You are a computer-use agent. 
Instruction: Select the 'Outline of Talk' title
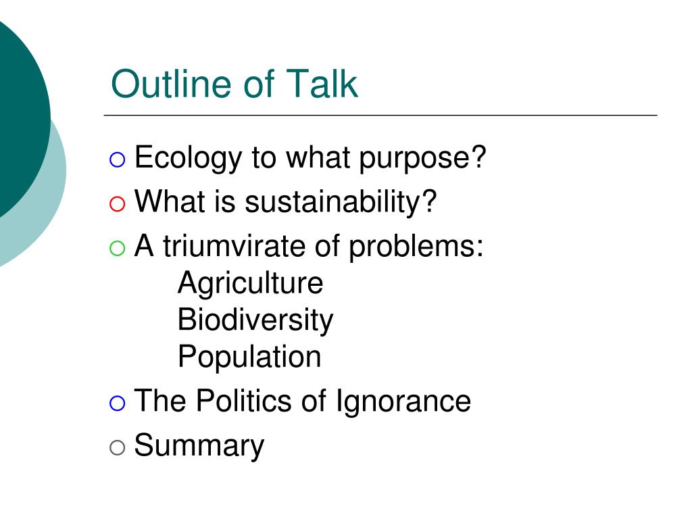point(234,83)
